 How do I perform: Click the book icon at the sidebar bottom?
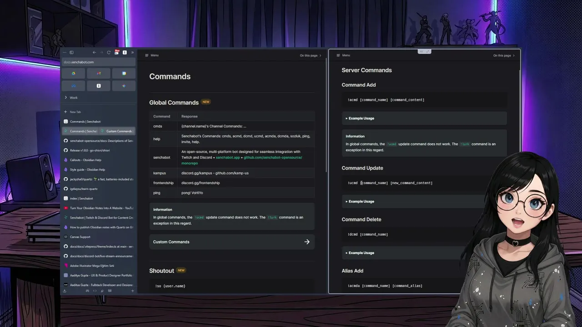tap(109, 291)
